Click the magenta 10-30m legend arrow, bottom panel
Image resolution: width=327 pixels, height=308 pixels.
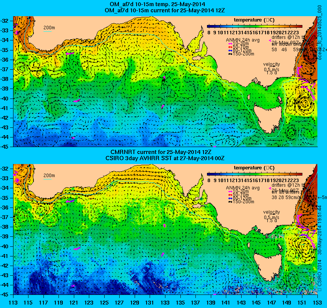(x=230, y=191)
